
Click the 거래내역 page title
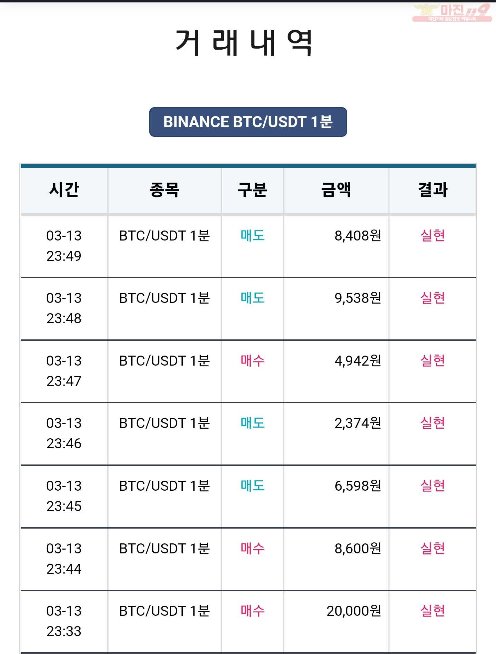pos(244,42)
